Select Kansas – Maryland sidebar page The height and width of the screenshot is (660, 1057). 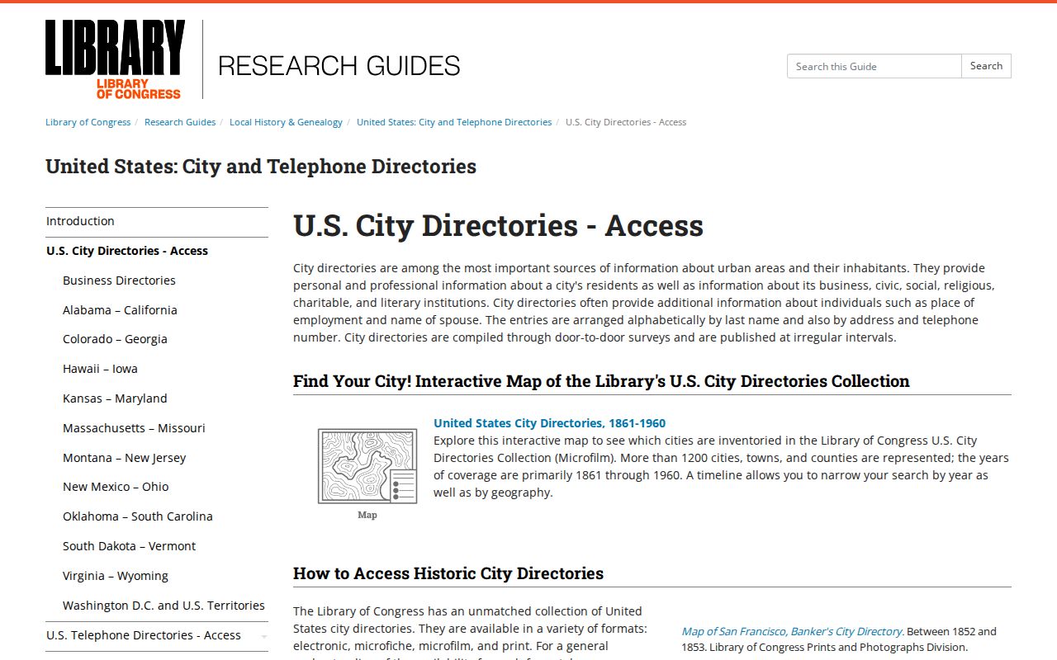[x=115, y=398]
